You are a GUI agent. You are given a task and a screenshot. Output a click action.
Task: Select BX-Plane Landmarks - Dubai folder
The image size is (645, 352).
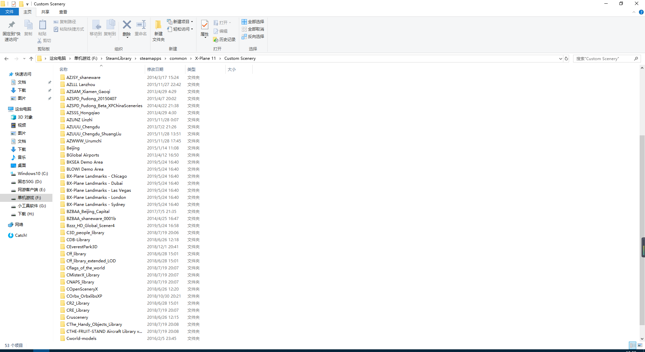94,183
